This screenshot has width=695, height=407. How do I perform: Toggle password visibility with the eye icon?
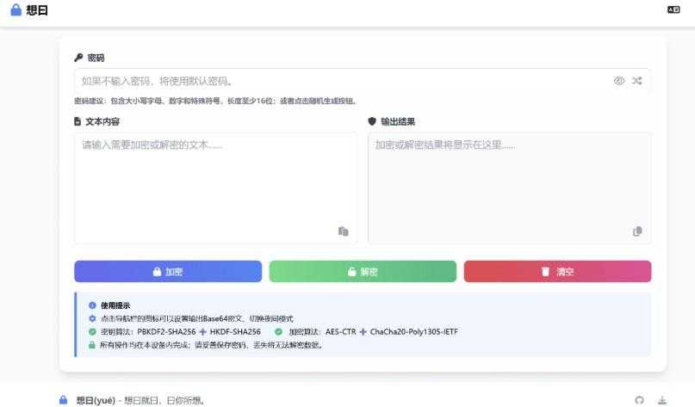point(618,81)
